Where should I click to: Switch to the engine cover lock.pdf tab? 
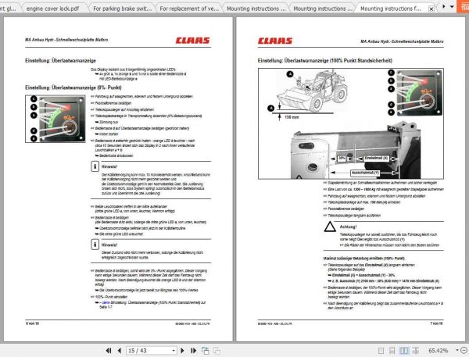click(x=53, y=9)
